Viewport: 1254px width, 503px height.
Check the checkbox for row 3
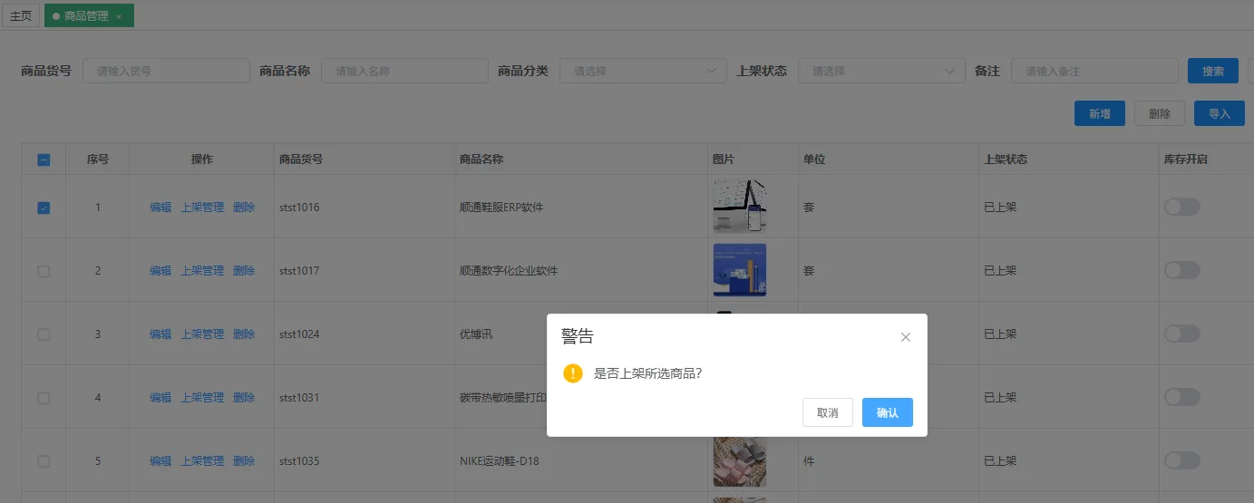click(x=44, y=334)
